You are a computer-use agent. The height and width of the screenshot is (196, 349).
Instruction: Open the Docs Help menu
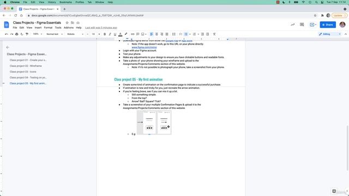79,28
